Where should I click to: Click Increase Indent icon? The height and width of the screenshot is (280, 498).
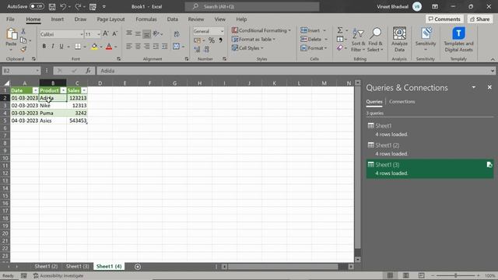[x=164, y=47]
